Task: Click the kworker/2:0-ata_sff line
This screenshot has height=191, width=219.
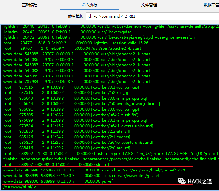Action: coord(67,148)
